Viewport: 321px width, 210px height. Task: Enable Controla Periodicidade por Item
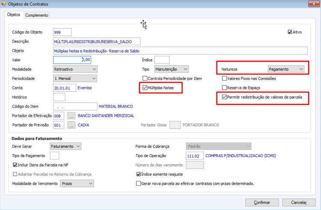click(145, 79)
